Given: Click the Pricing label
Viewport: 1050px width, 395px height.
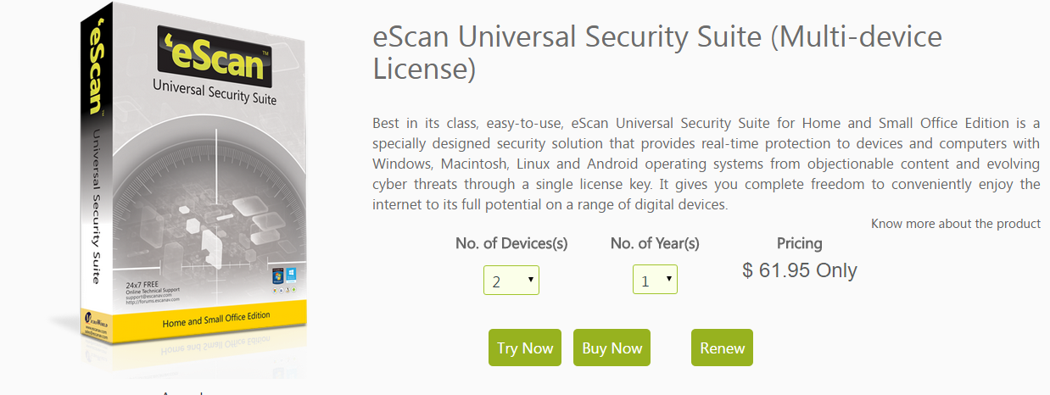Looking at the screenshot, I should tap(799, 243).
